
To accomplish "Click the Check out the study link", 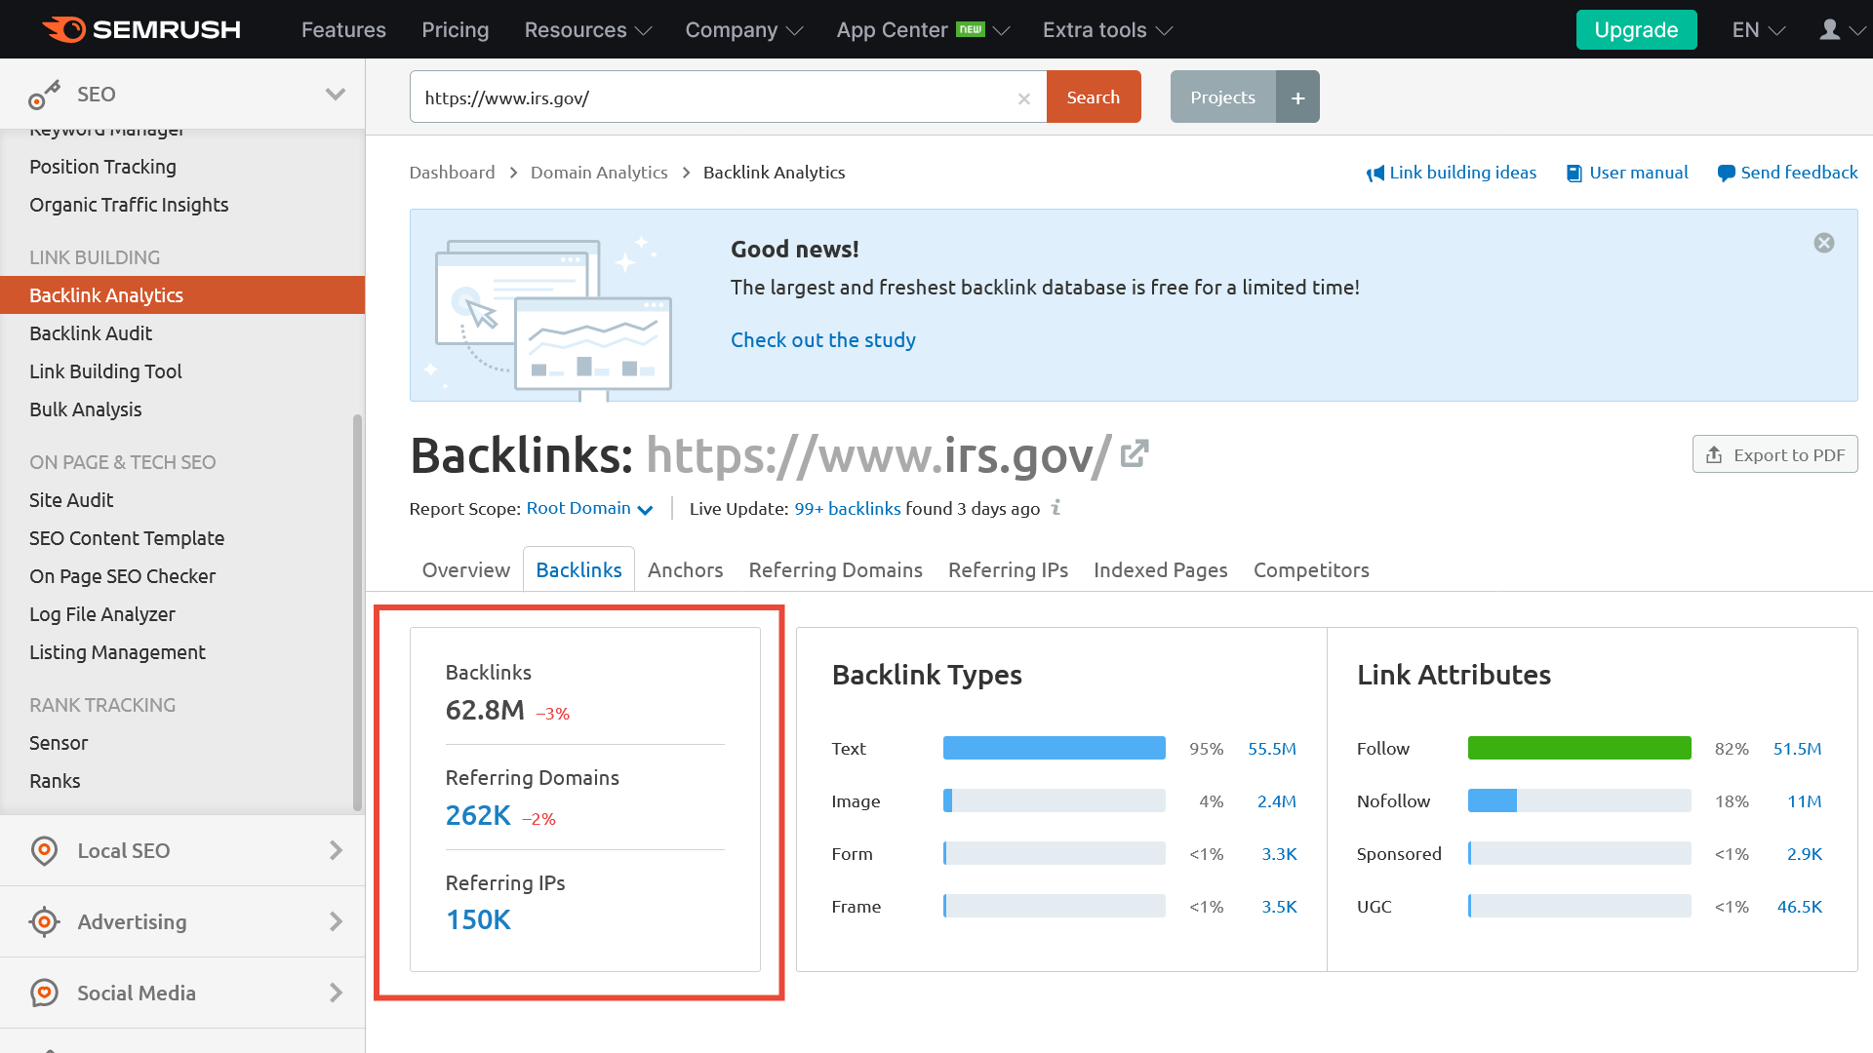I will click(x=822, y=340).
